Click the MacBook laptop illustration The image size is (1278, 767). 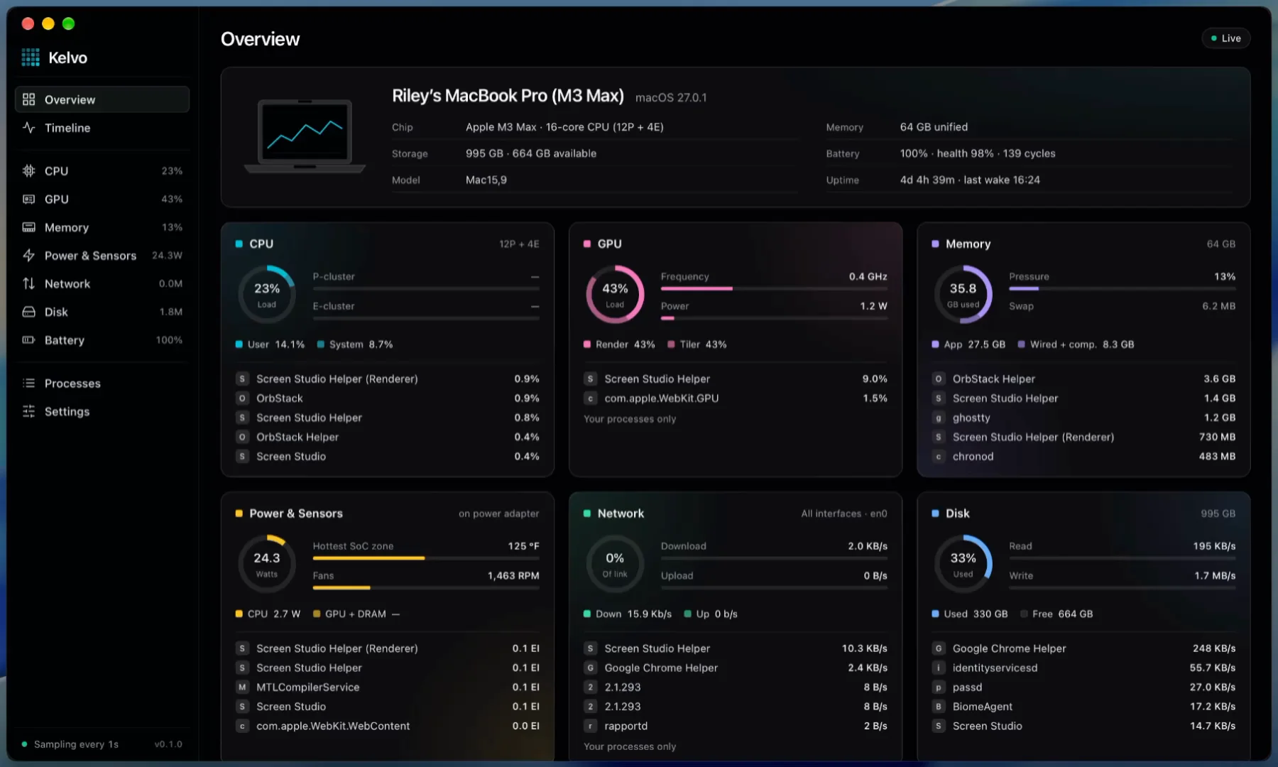pos(305,136)
